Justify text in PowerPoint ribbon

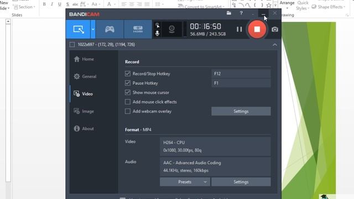(147, 4)
